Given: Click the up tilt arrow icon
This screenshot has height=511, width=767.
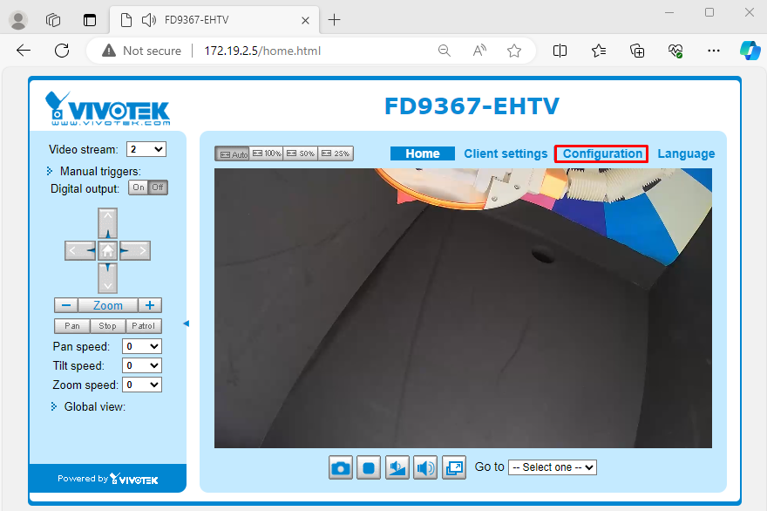Looking at the screenshot, I should [x=107, y=222].
